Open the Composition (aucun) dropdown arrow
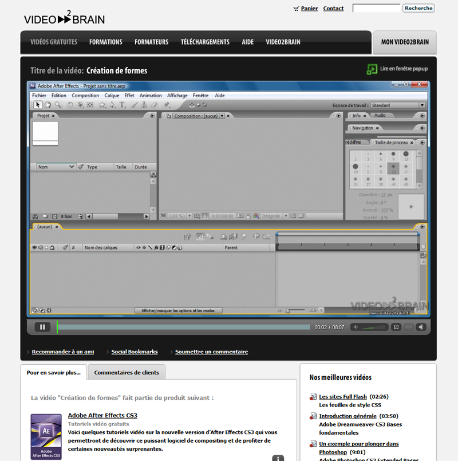Viewport: 458px width, 461px height. click(x=222, y=116)
